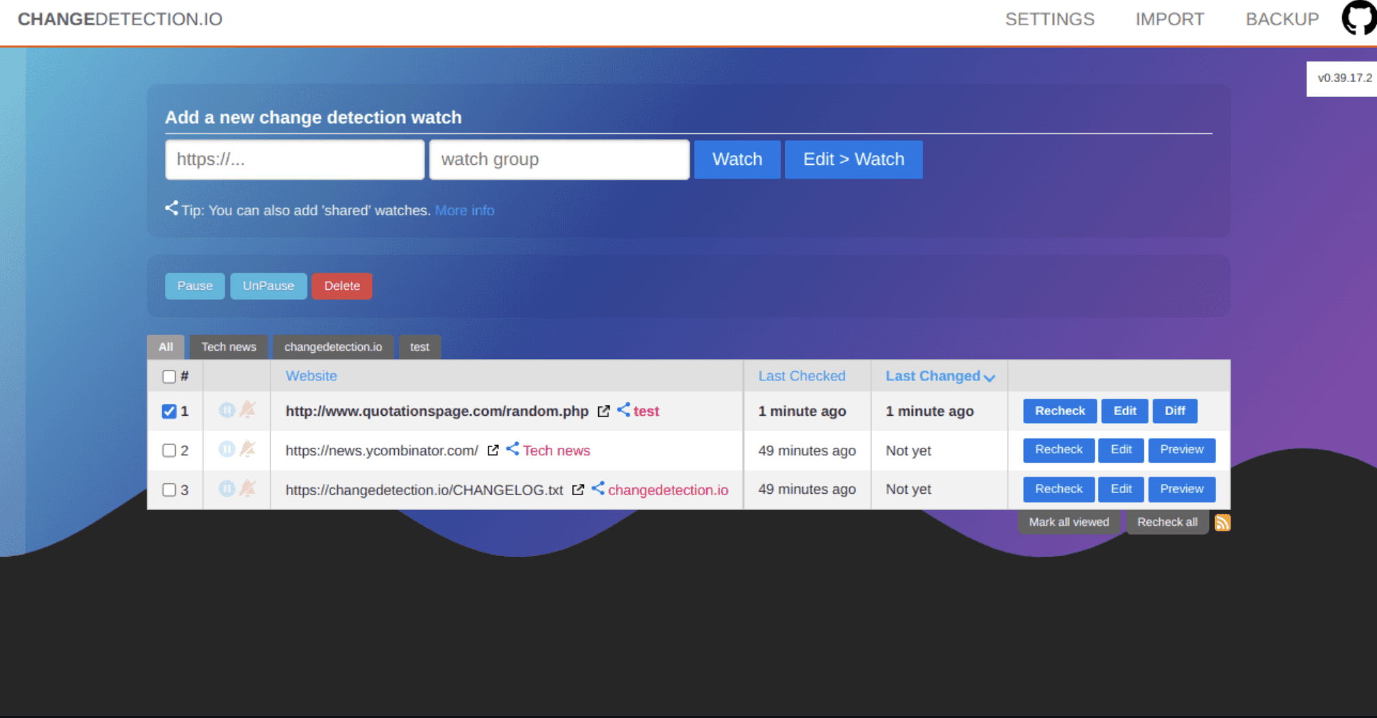Preview the news.ycombinator.com watch
This screenshot has width=1377, height=718.
coord(1181,450)
